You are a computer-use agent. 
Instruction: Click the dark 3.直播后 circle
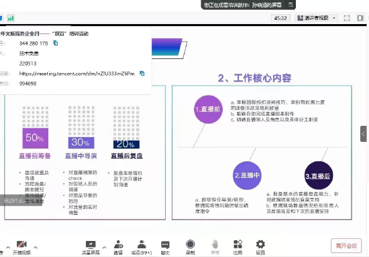pyautogui.click(x=319, y=175)
